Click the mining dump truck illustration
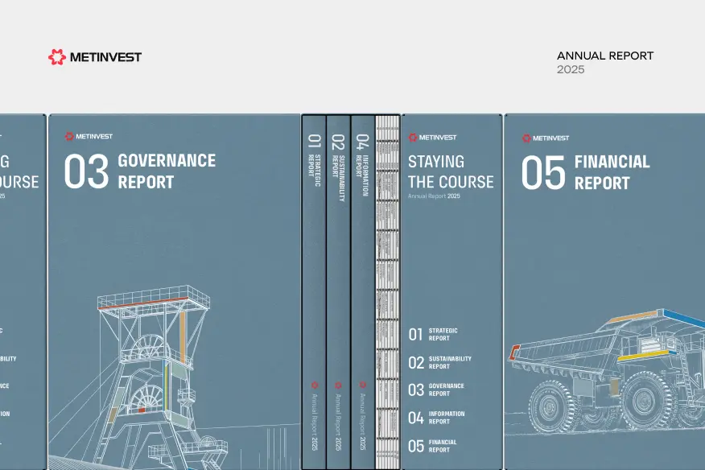The image size is (705, 470). pyautogui.click(x=607, y=371)
